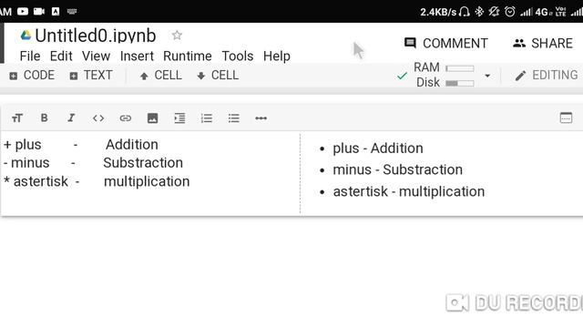Image resolution: width=583 pixels, height=328 pixels.
Task: Click 'minus - Substraction' in preview
Action: 397,170
